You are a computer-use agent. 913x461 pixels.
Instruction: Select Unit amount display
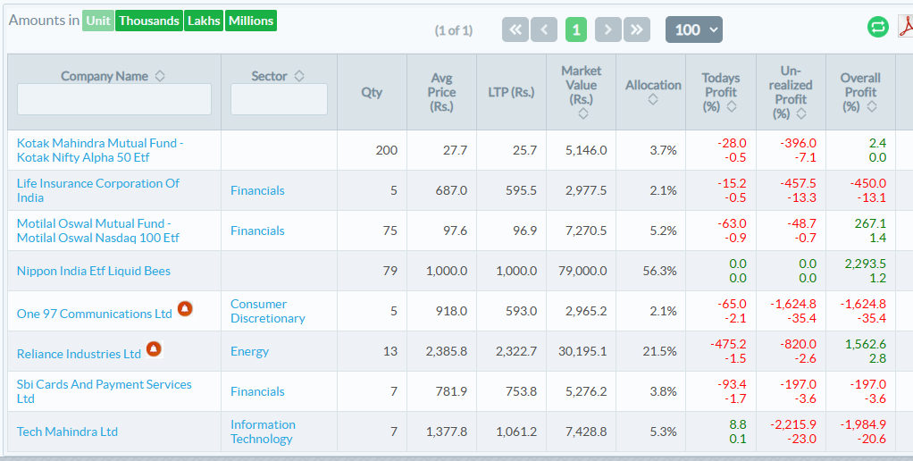tap(98, 21)
